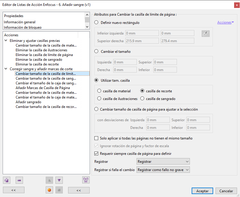Select Cambiar tamaño de la casilla de sang... action
The image size is (240, 197).
46,78
